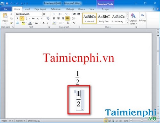Image resolution: width=160 pixels, height=123 pixels.
Task: Toggle Superscript formatting
Action: click(42, 18)
